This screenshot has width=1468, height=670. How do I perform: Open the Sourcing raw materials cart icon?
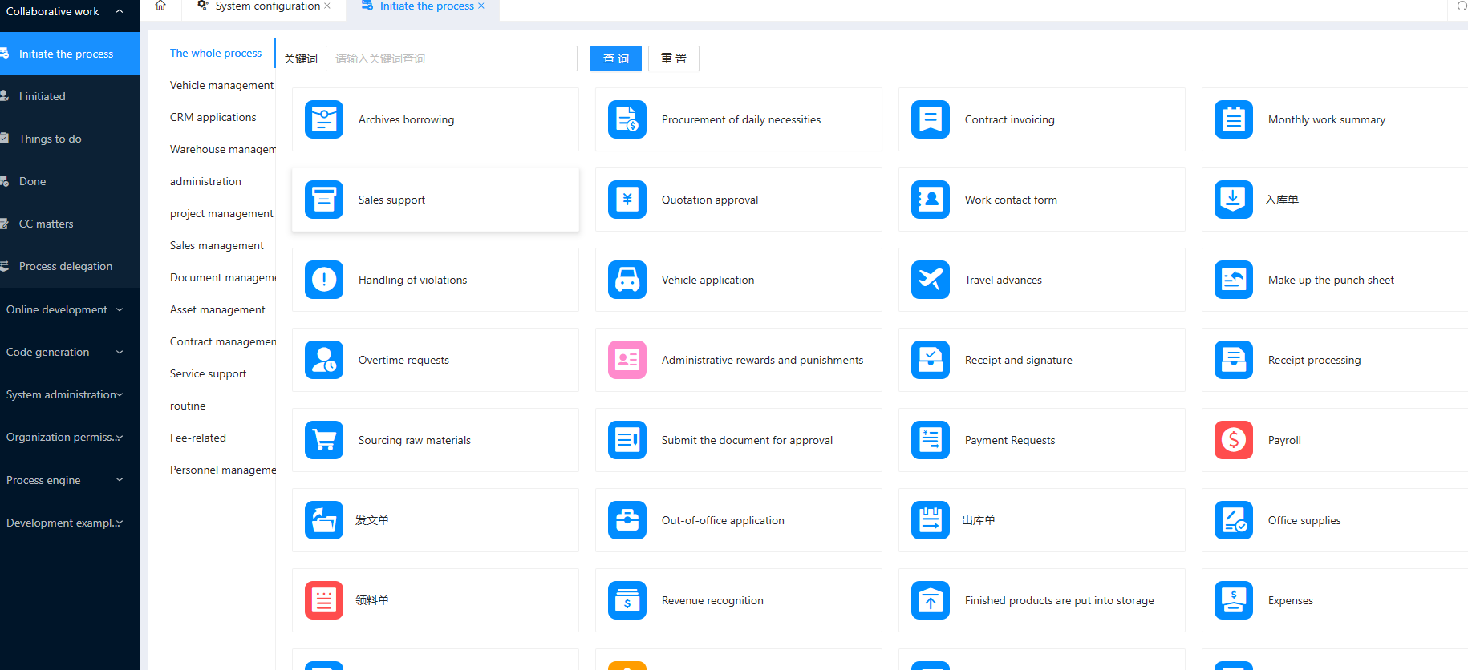coord(324,440)
